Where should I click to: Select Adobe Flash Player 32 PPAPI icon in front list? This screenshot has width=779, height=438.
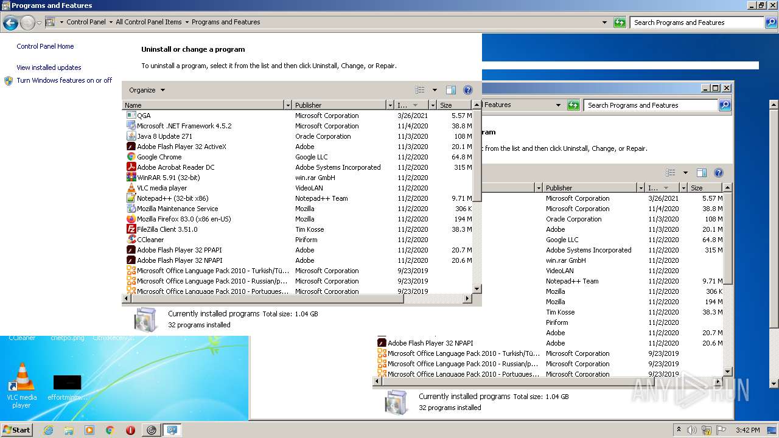point(131,250)
